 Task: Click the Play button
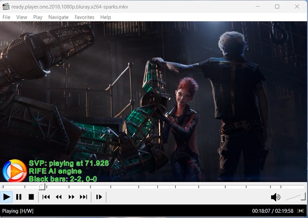pos(7,197)
